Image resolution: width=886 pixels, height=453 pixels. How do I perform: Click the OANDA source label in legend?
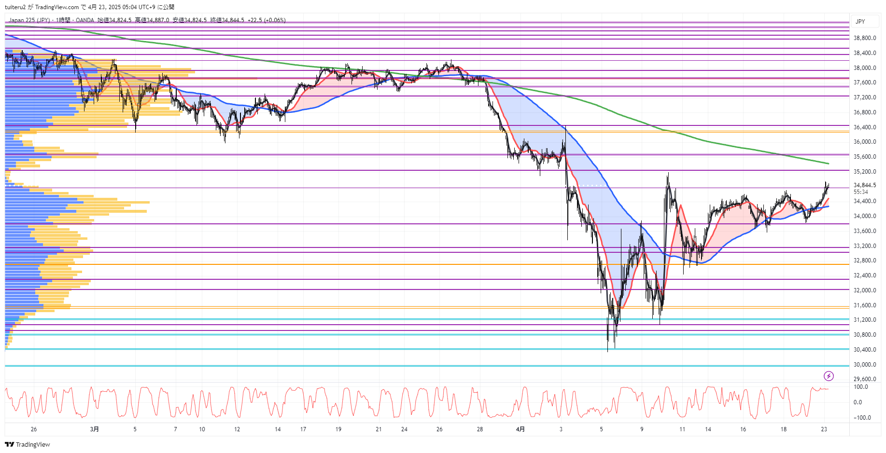84,20
